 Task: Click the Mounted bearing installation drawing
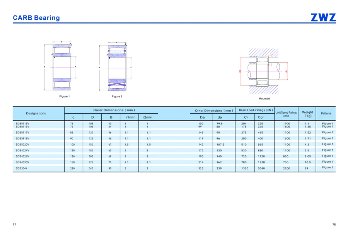point(264,71)
